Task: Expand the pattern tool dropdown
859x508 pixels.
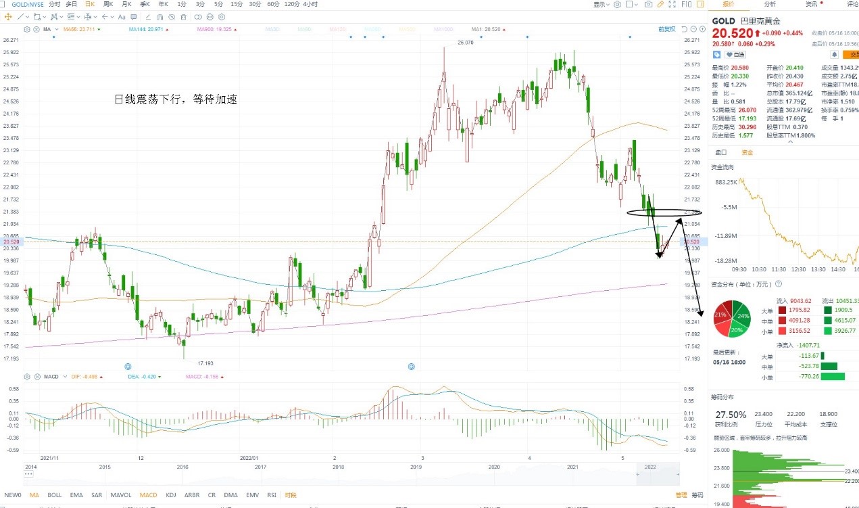Action: [62, 17]
